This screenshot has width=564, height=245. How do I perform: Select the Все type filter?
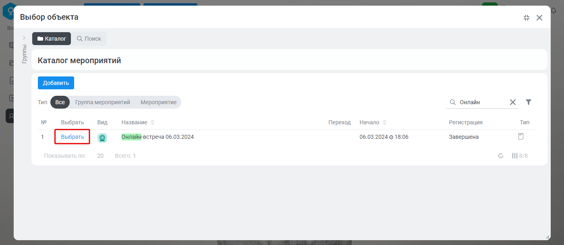pyautogui.click(x=60, y=102)
